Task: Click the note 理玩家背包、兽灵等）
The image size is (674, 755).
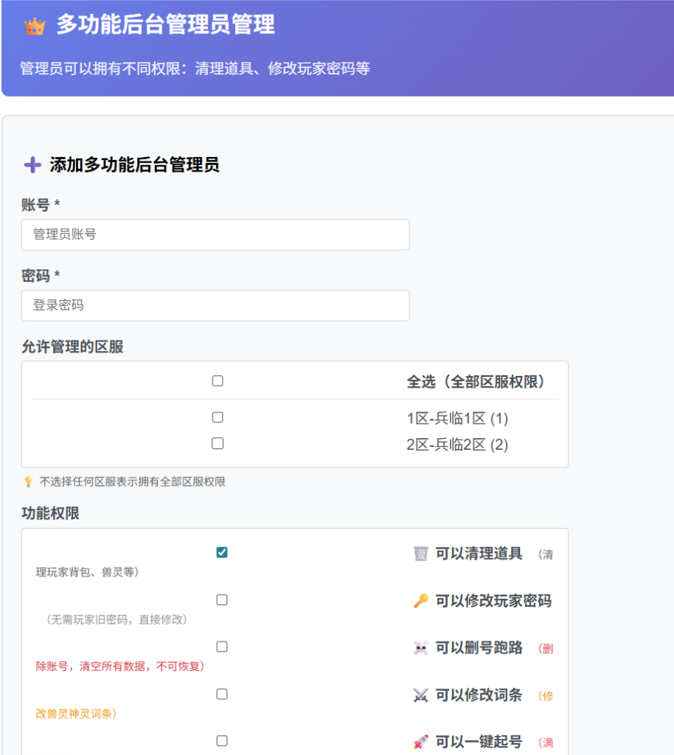Action: pos(87,572)
